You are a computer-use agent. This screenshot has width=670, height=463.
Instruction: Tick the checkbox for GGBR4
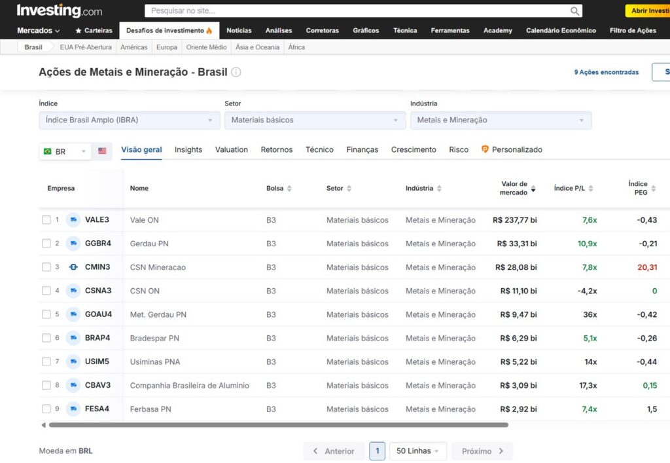(46, 243)
